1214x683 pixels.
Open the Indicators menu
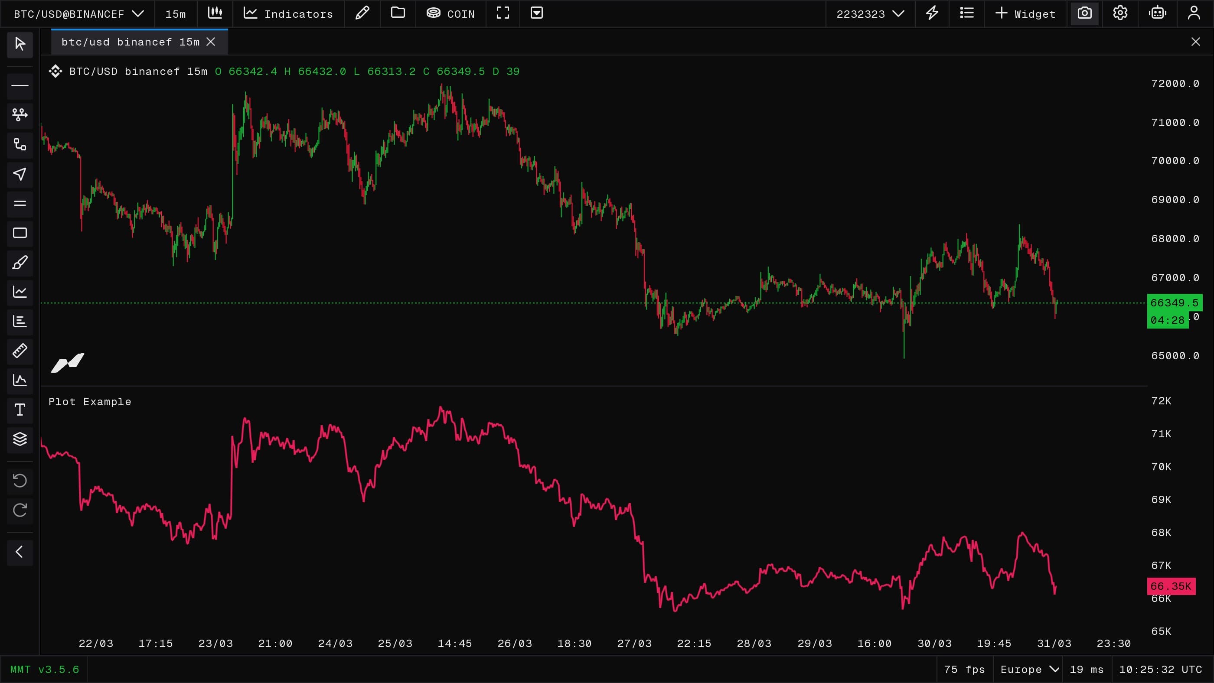288,14
